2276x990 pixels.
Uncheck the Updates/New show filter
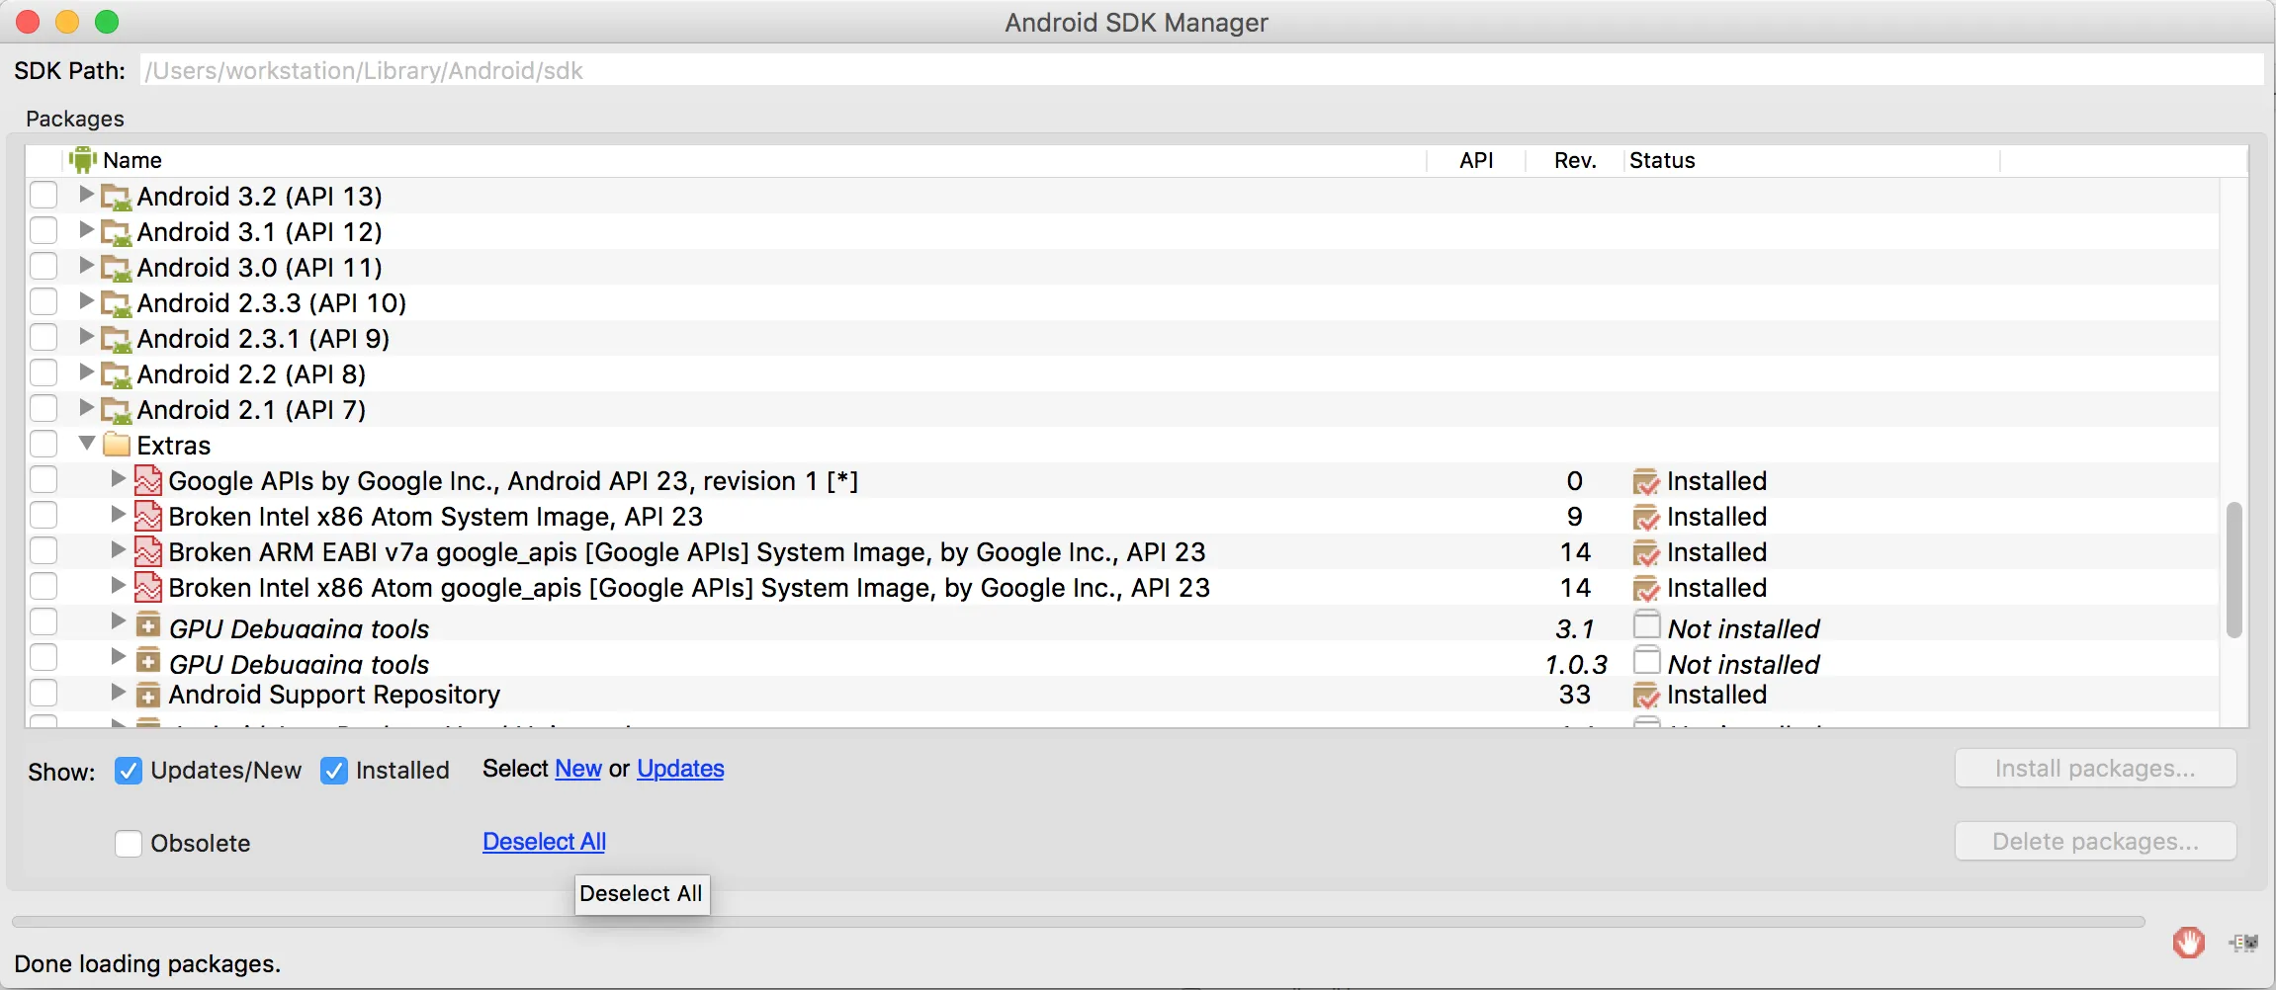point(129,771)
